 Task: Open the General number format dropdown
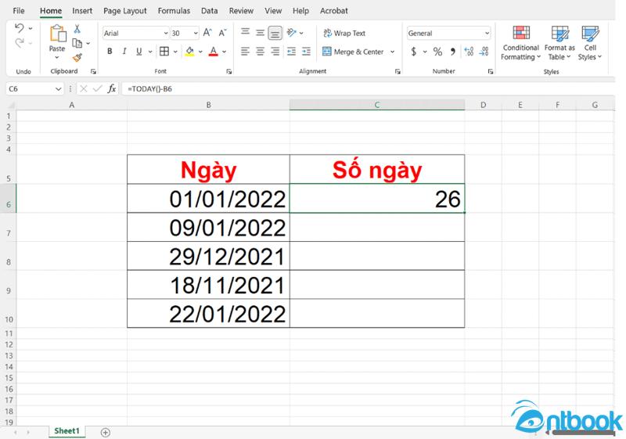coord(487,33)
